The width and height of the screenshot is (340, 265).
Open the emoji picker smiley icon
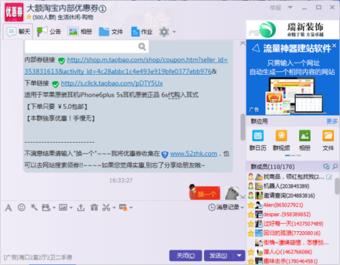[22, 207]
